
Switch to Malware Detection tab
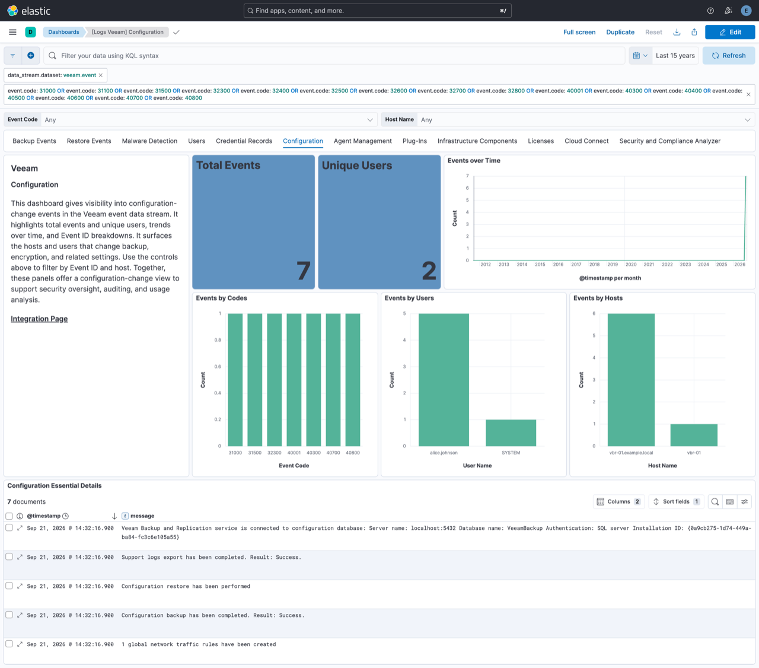point(149,141)
